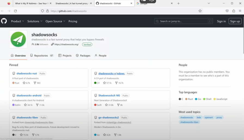
Task: Click the shadowsocks paper plane avatar
Action: [18, 39]
